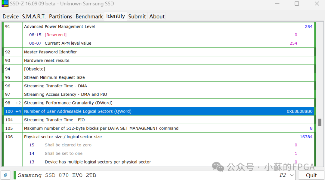Switch to the Device tab
Image resolution: width=325 pixels, height=180 pixels.
[x=11, y=16]
